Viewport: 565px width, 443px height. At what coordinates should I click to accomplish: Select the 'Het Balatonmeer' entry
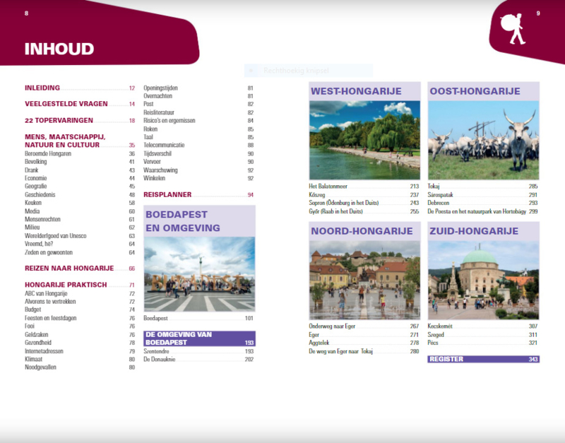pos(364,186)
